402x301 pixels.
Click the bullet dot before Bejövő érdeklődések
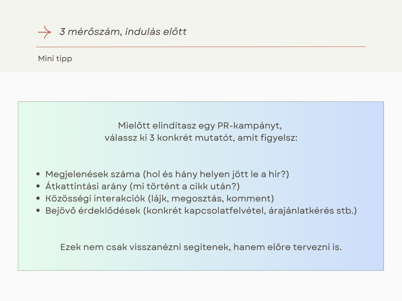(x=38, y=211)
